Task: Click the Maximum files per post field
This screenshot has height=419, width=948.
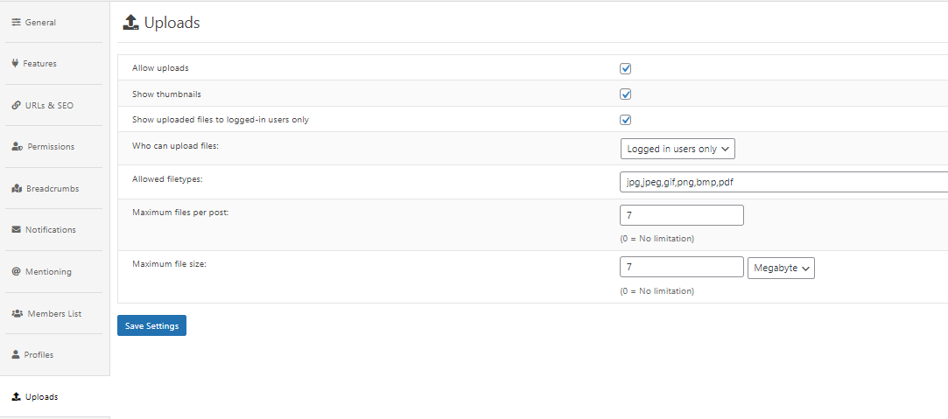Action: coord(682,215)
